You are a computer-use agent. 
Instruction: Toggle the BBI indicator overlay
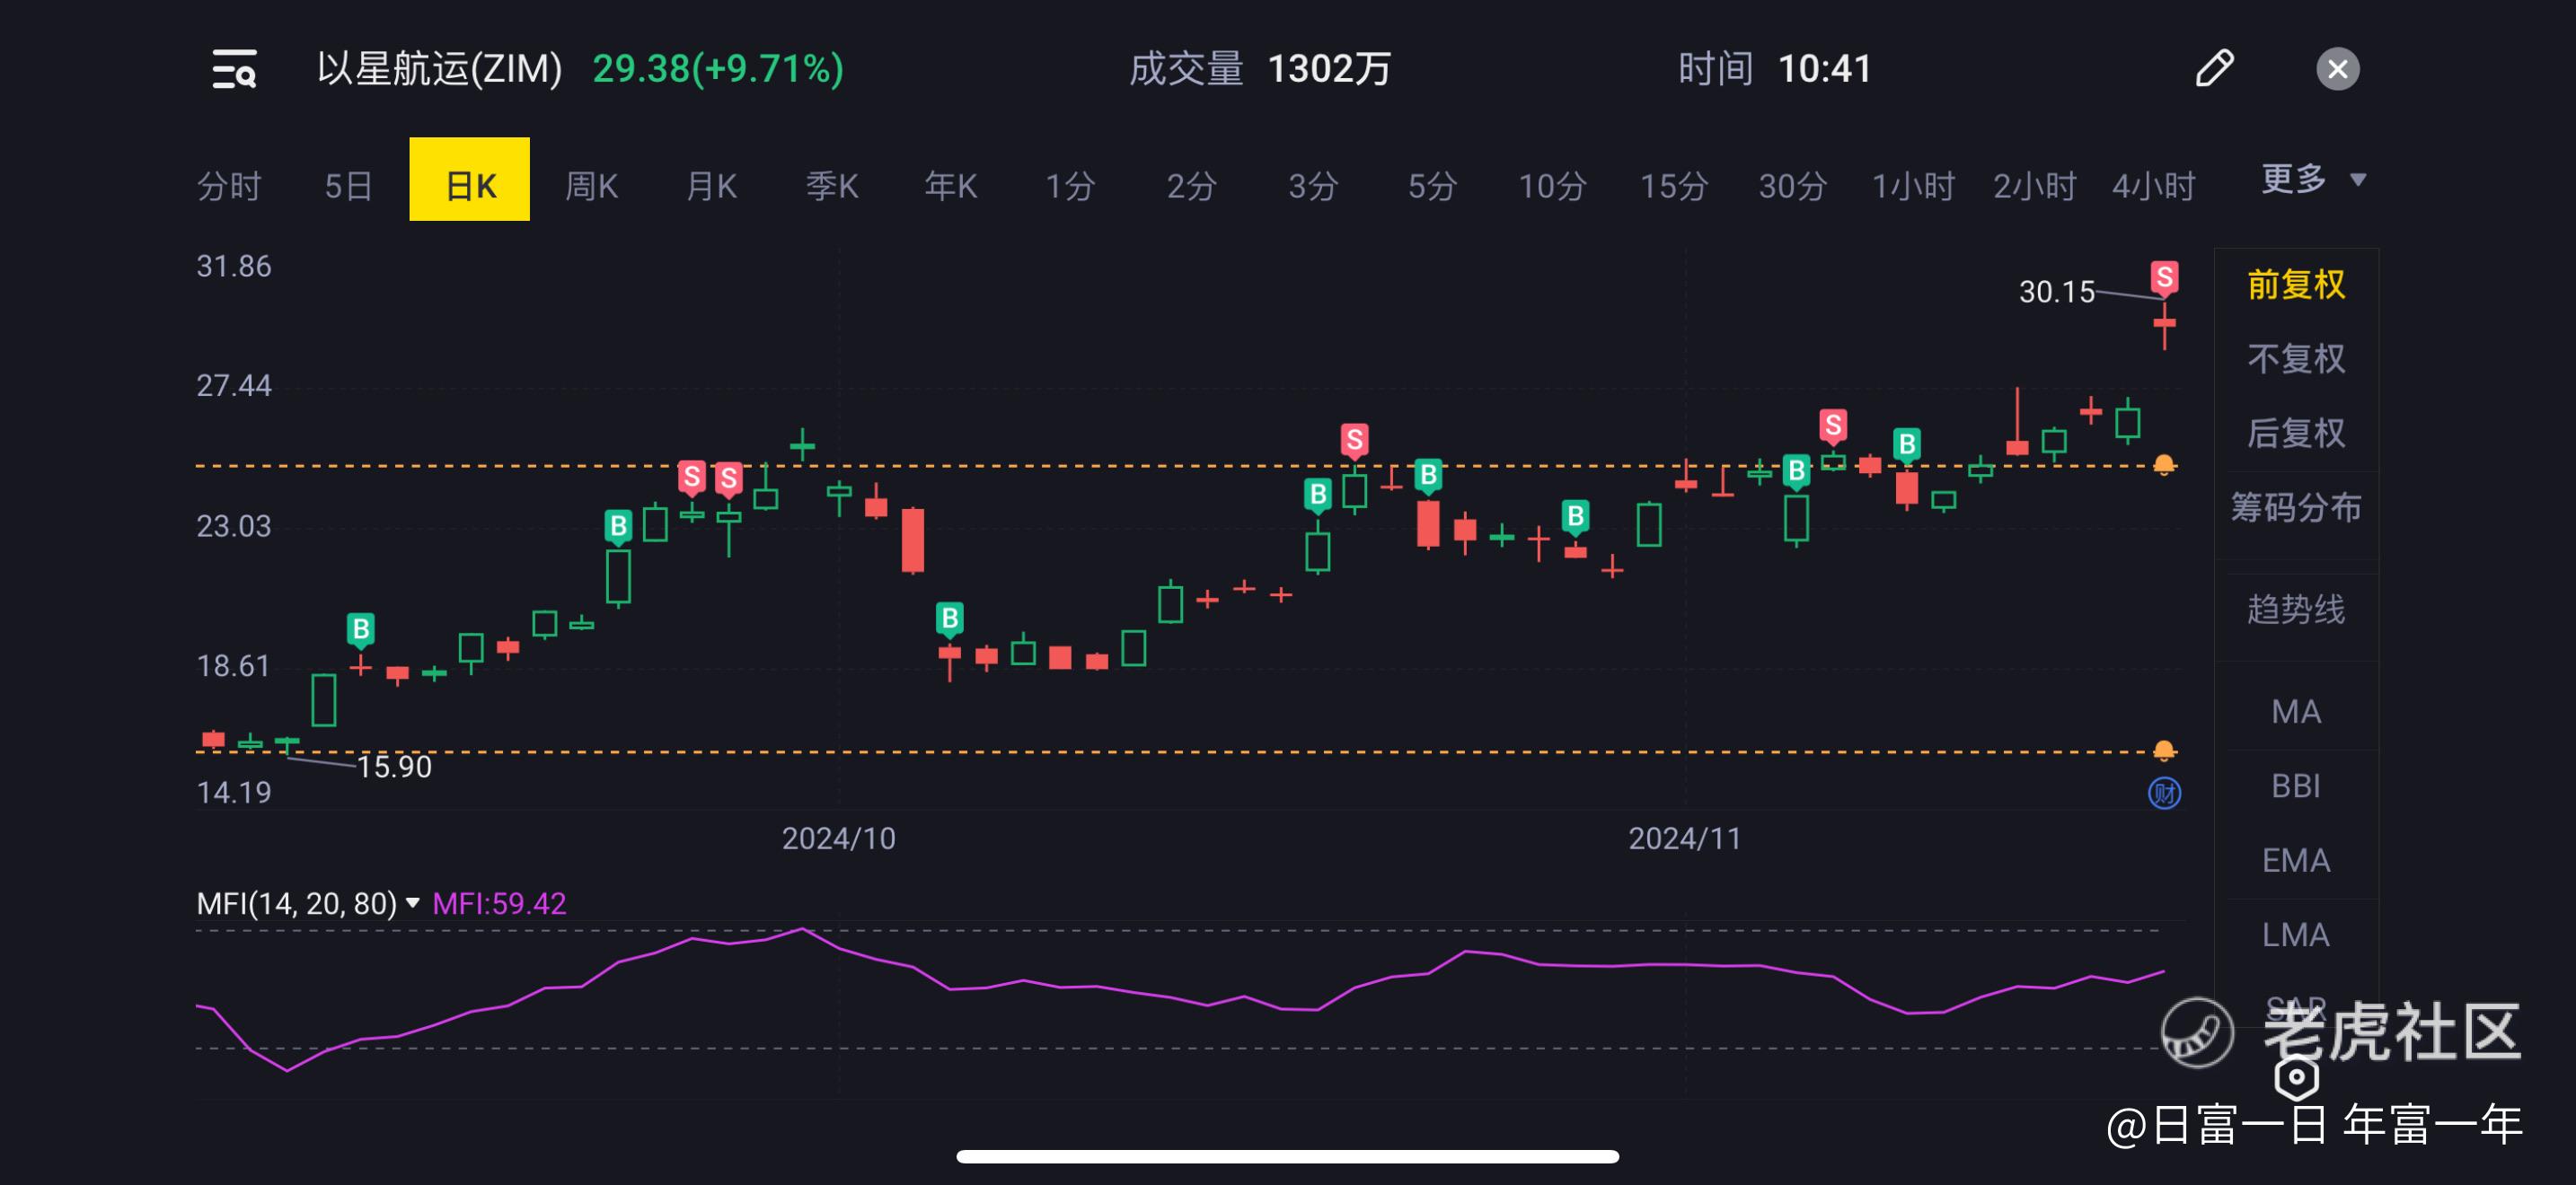[x=2295, y=786]
